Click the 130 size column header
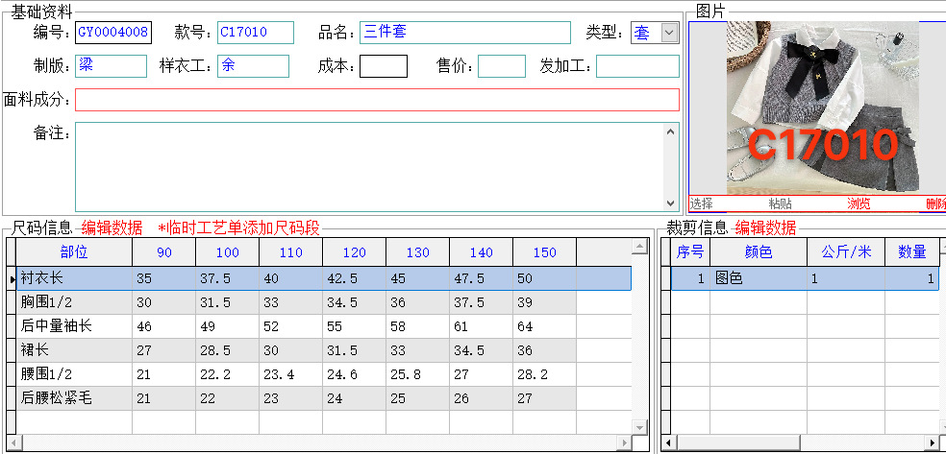Screen dimensions: 946x454 click(417, 252)
